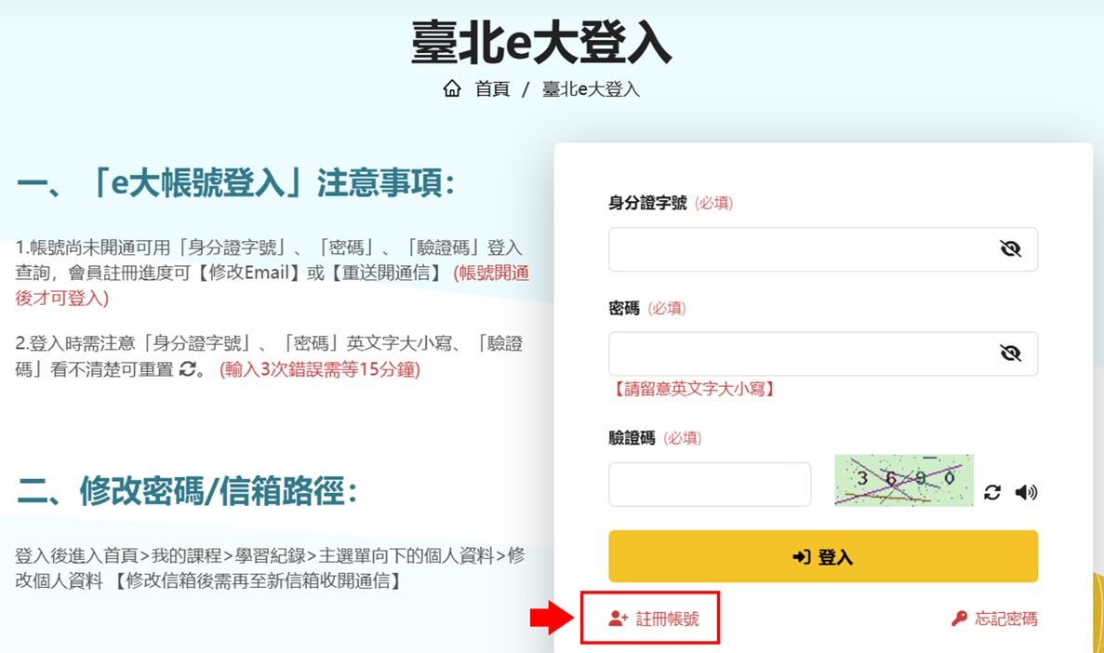Open the 忘記密碼 link

tap(1005, 619)
